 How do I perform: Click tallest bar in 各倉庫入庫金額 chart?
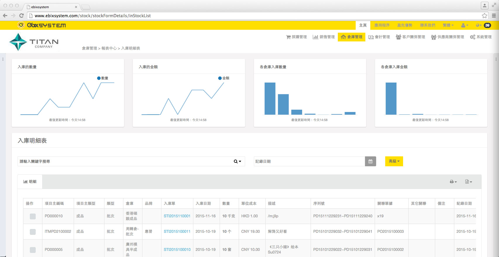[x=391, y=99]
